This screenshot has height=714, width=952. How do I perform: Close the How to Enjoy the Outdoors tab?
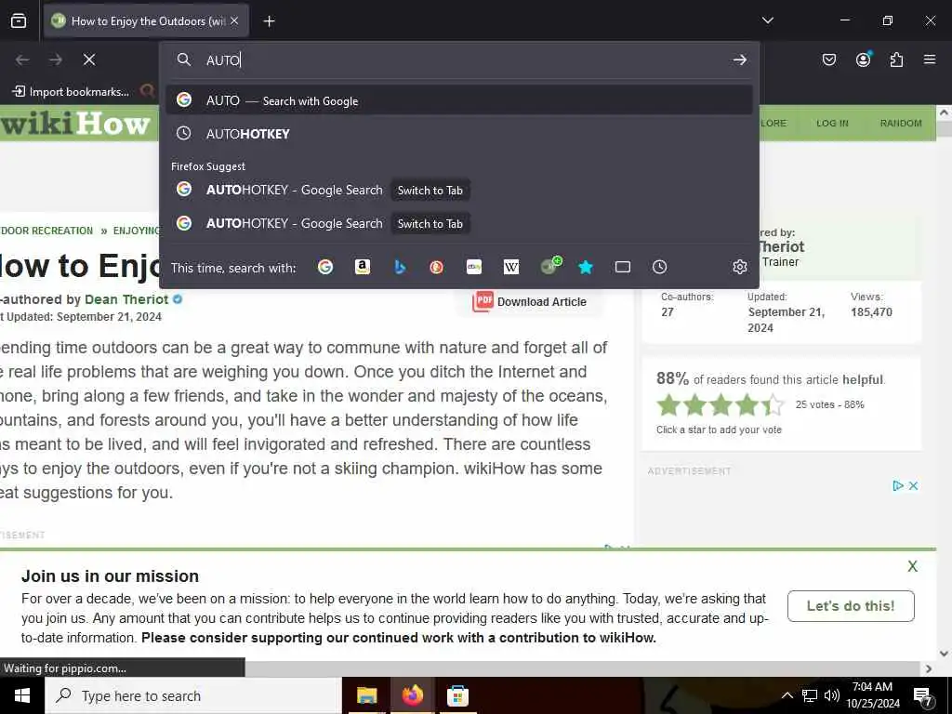tap(234, 20)
